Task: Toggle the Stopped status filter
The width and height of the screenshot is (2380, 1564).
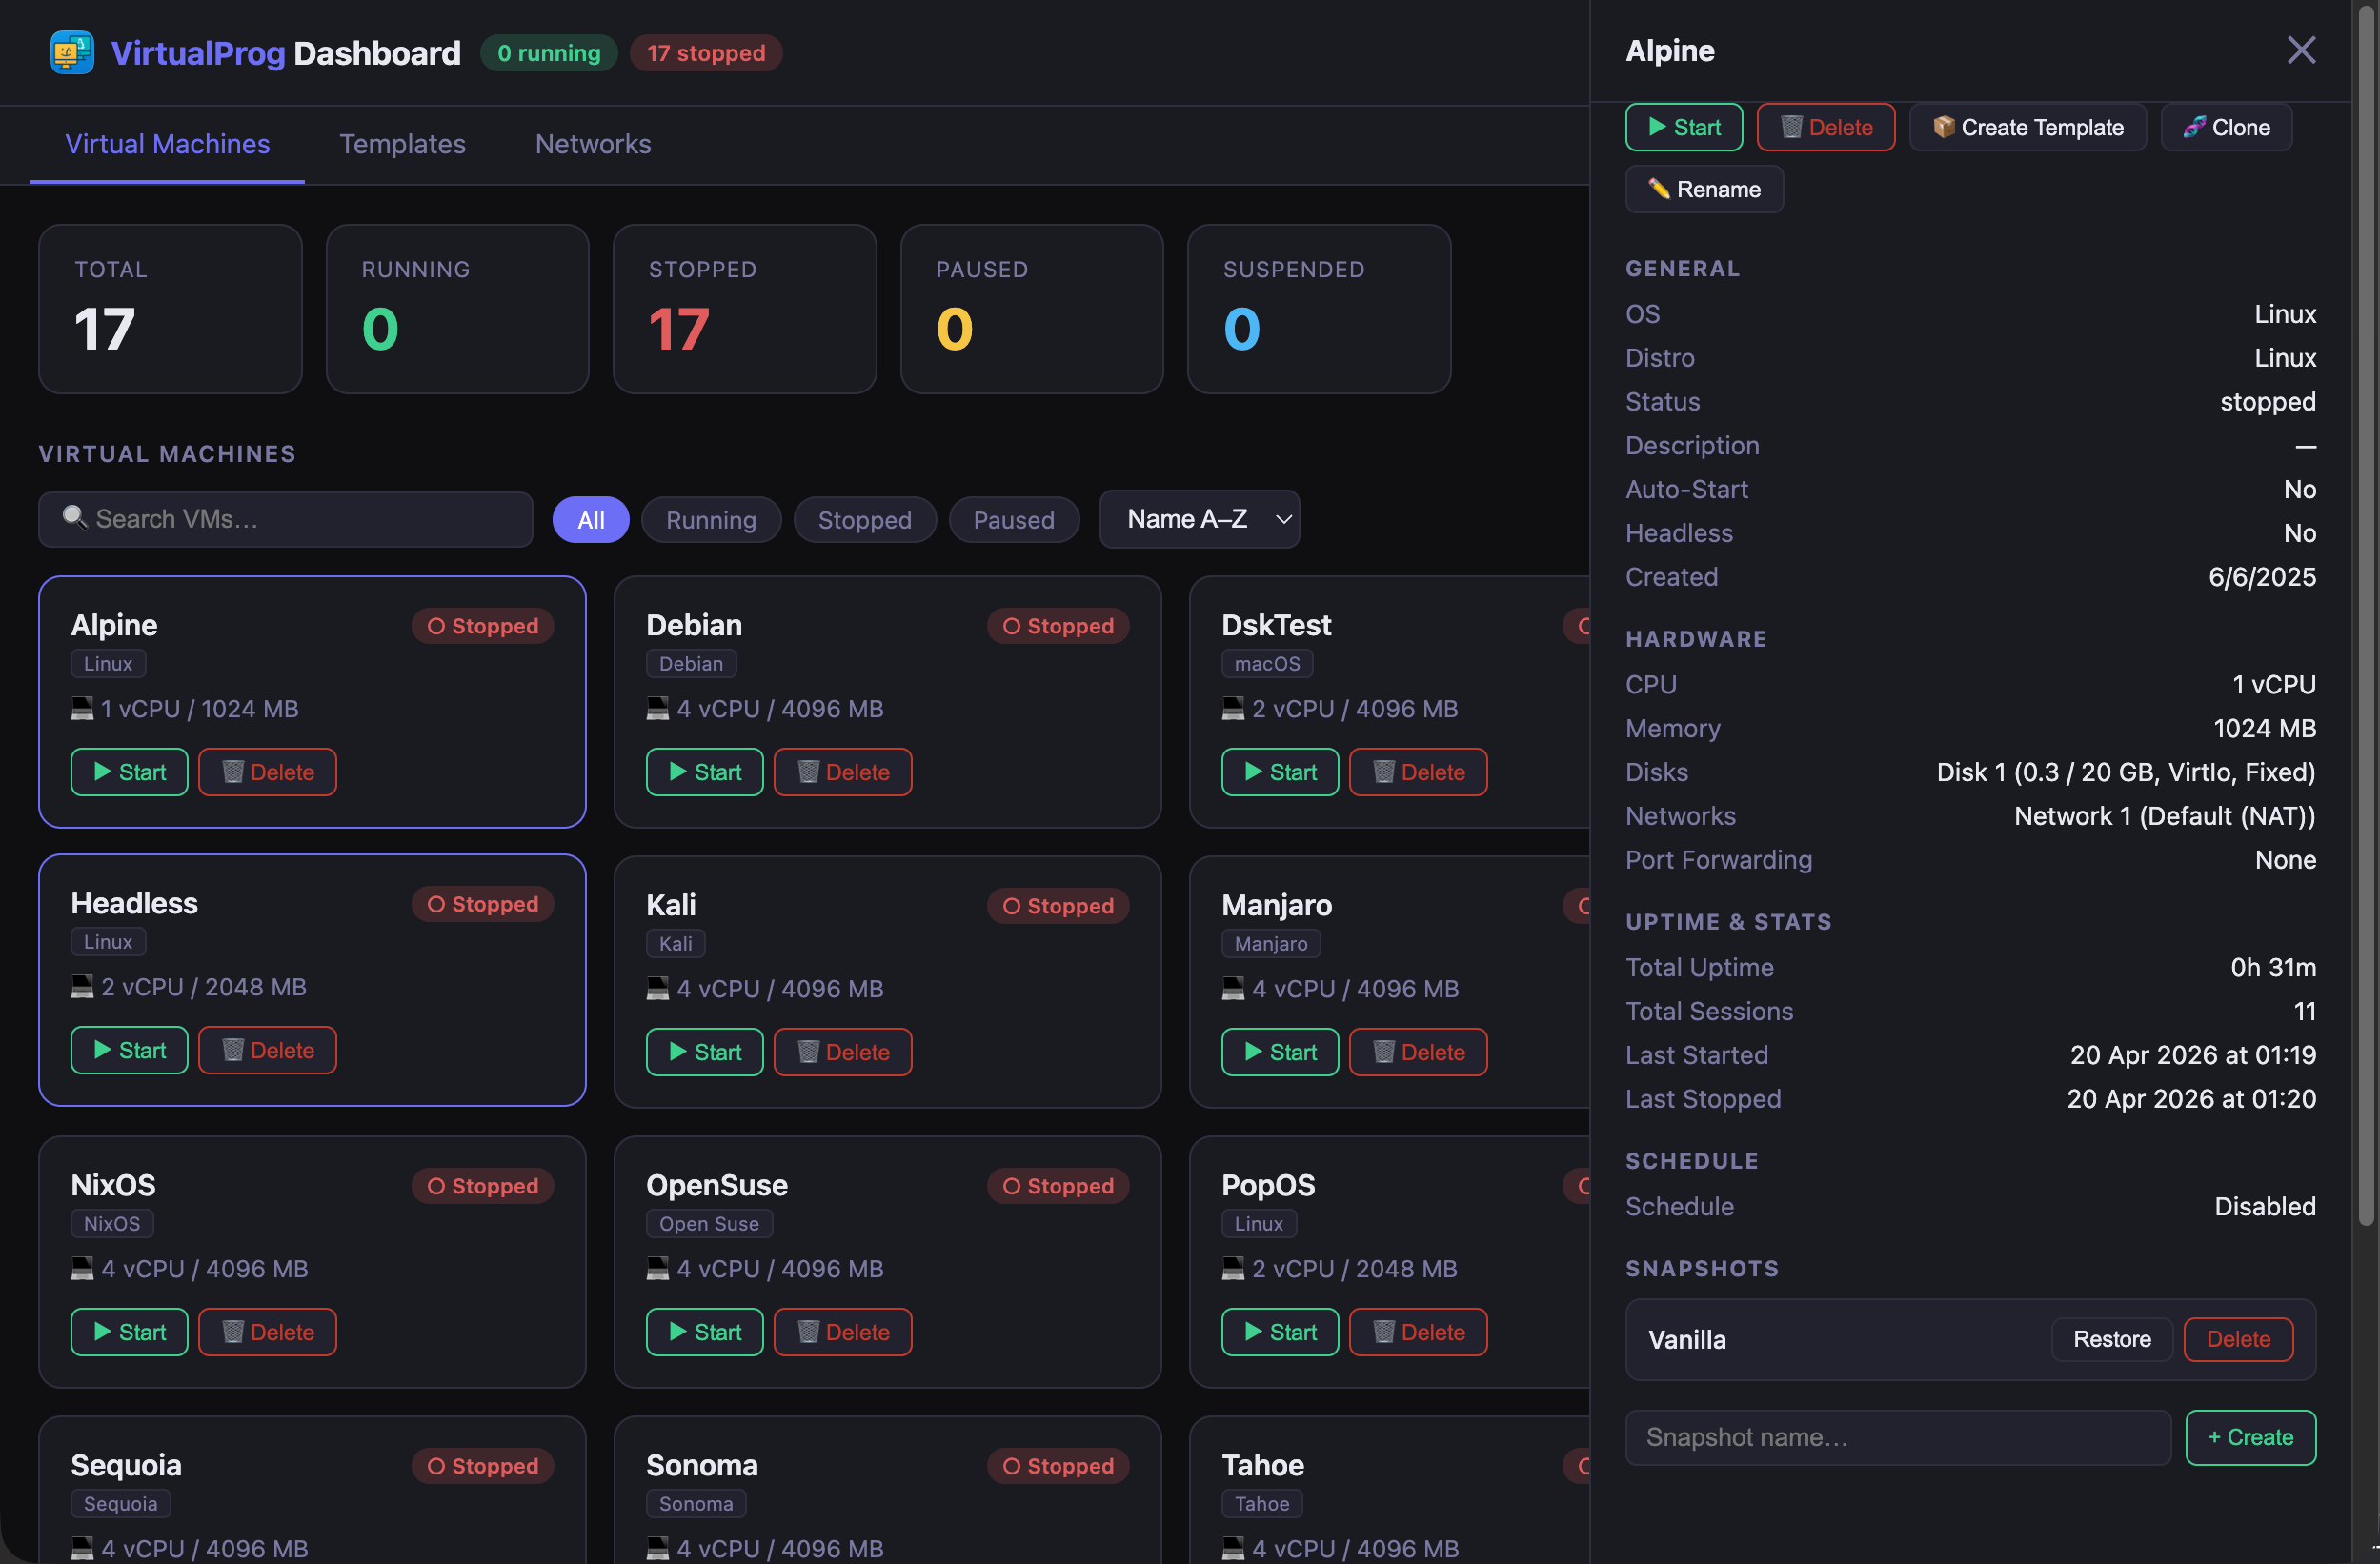Action: (x=865, y=519)
